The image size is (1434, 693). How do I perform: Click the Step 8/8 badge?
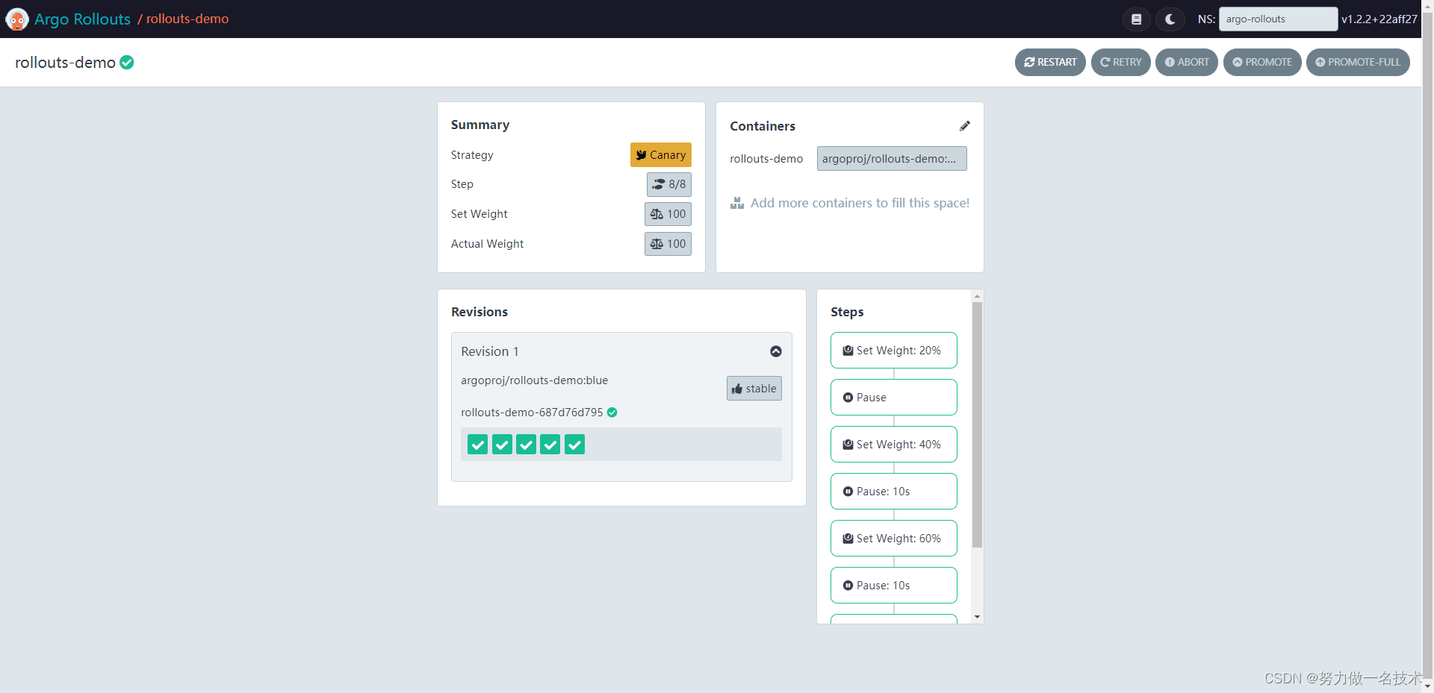pyautogui.click(x=669, y=184)
